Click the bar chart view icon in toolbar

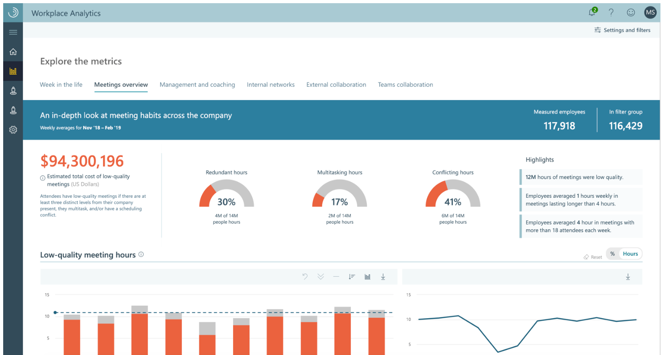click(367, 277)
